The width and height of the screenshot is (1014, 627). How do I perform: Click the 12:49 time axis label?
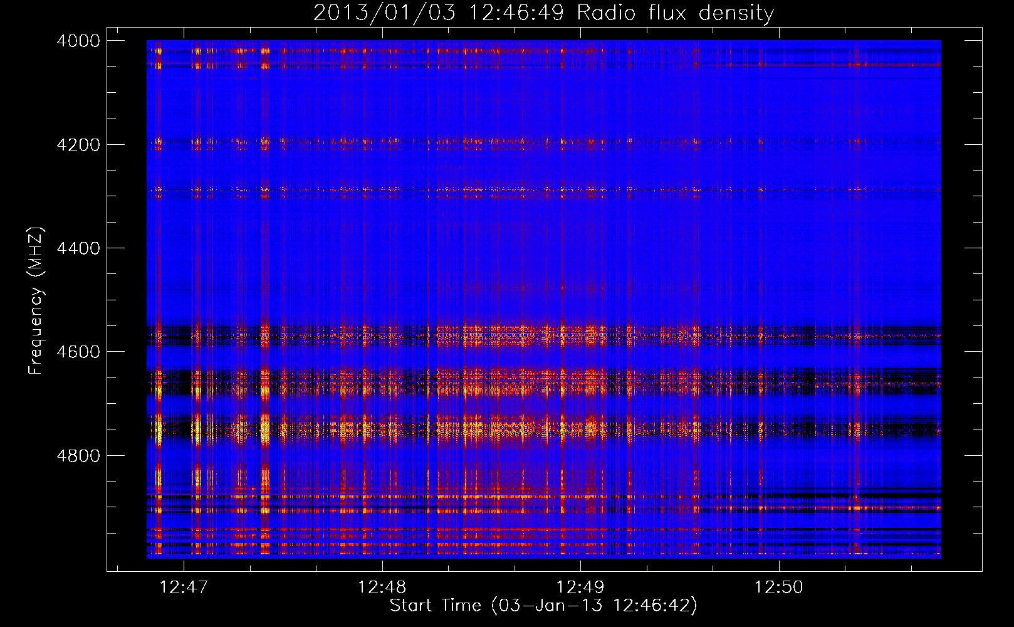pyautogui.click(x=580, y=587)
